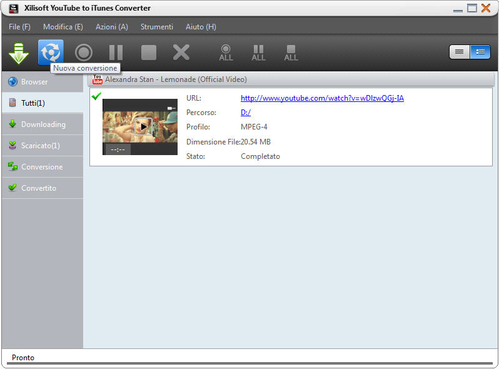Click the Stop ALL toolbar icon
The width and height of the screenshot is (499, 369).
[291, 53]
